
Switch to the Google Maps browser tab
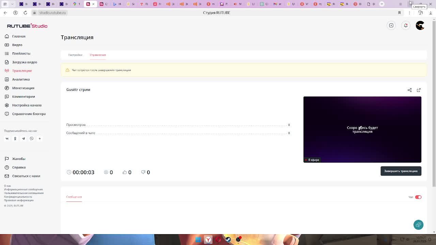tap(76, 4)
